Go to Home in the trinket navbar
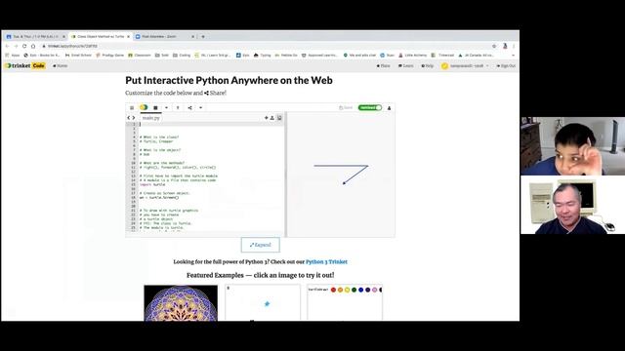Viewport: 625px width, 351px height. [61, 65]
